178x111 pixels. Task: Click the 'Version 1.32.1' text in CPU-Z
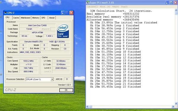(64, 85)
